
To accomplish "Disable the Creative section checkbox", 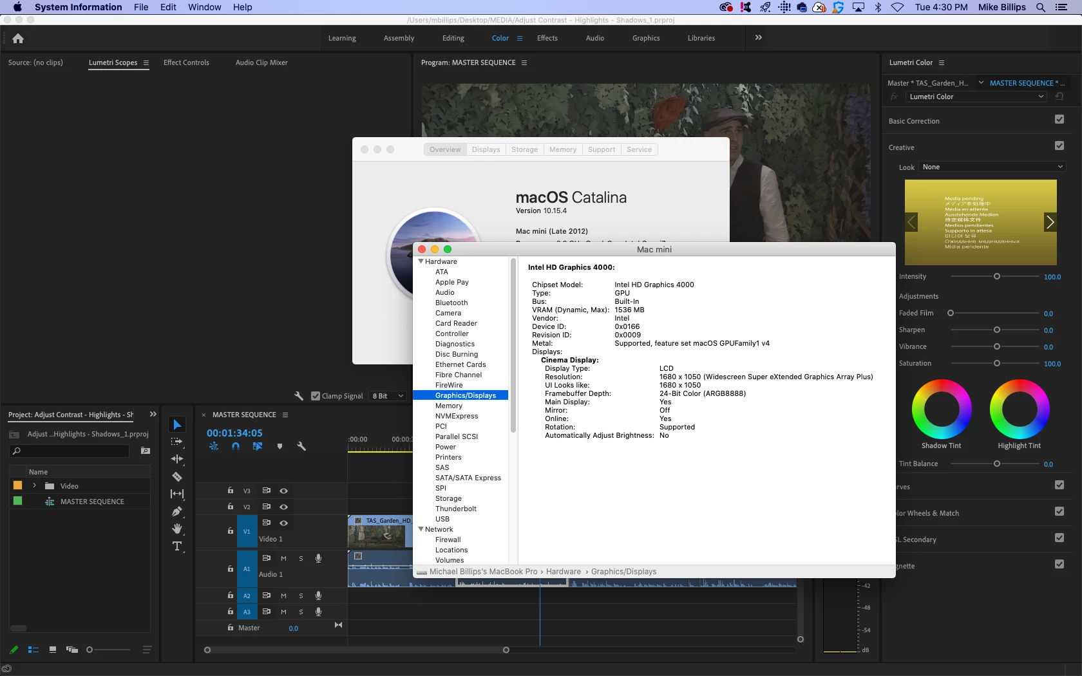I will 1059,146.
